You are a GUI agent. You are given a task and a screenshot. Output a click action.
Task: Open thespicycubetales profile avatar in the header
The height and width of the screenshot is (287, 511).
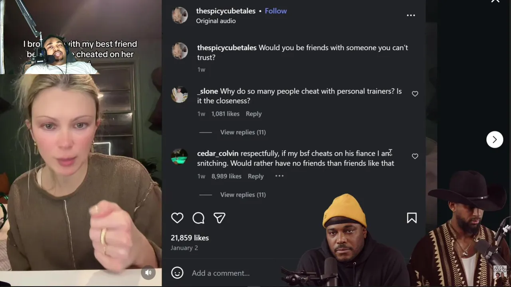pyautogui.click(x=180, y=16)
